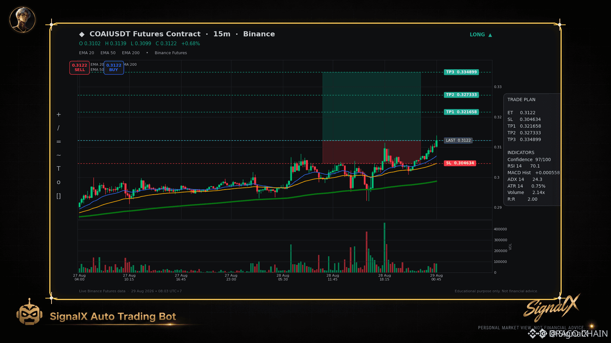Screen dimensions: 611x343
Task: Select the equals parallel lines tool
Action: pos(58,142)
